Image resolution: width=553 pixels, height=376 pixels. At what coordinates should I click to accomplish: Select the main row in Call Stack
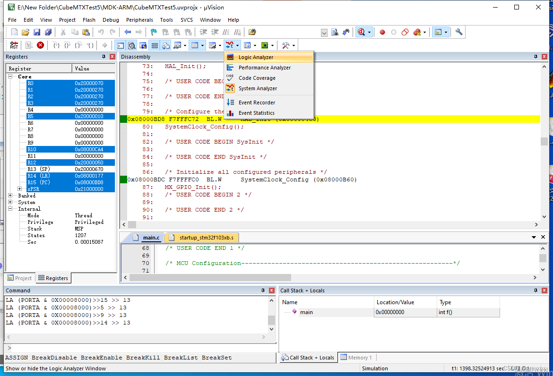[x=390, y=312]
